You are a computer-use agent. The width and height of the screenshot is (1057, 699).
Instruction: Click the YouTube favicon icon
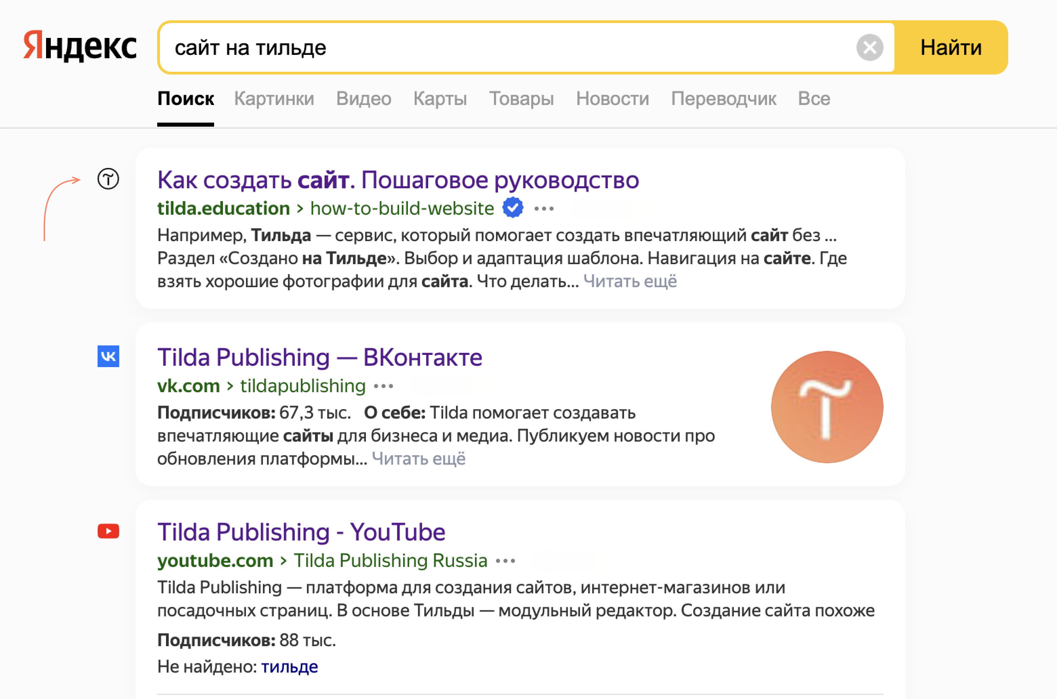[108, 531]
